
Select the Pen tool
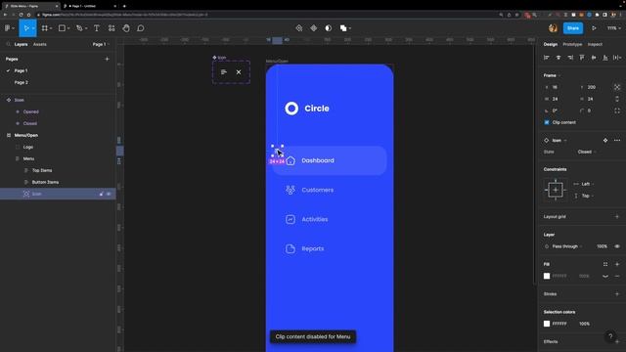(79, 28)
